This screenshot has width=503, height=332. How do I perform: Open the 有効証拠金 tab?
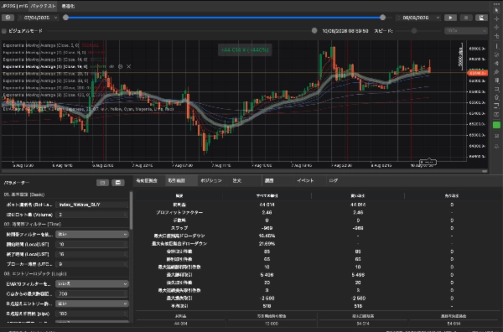[x=147, y=180]
